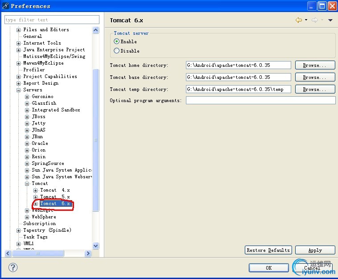Expand the Internet Tools node

[19, 43]
